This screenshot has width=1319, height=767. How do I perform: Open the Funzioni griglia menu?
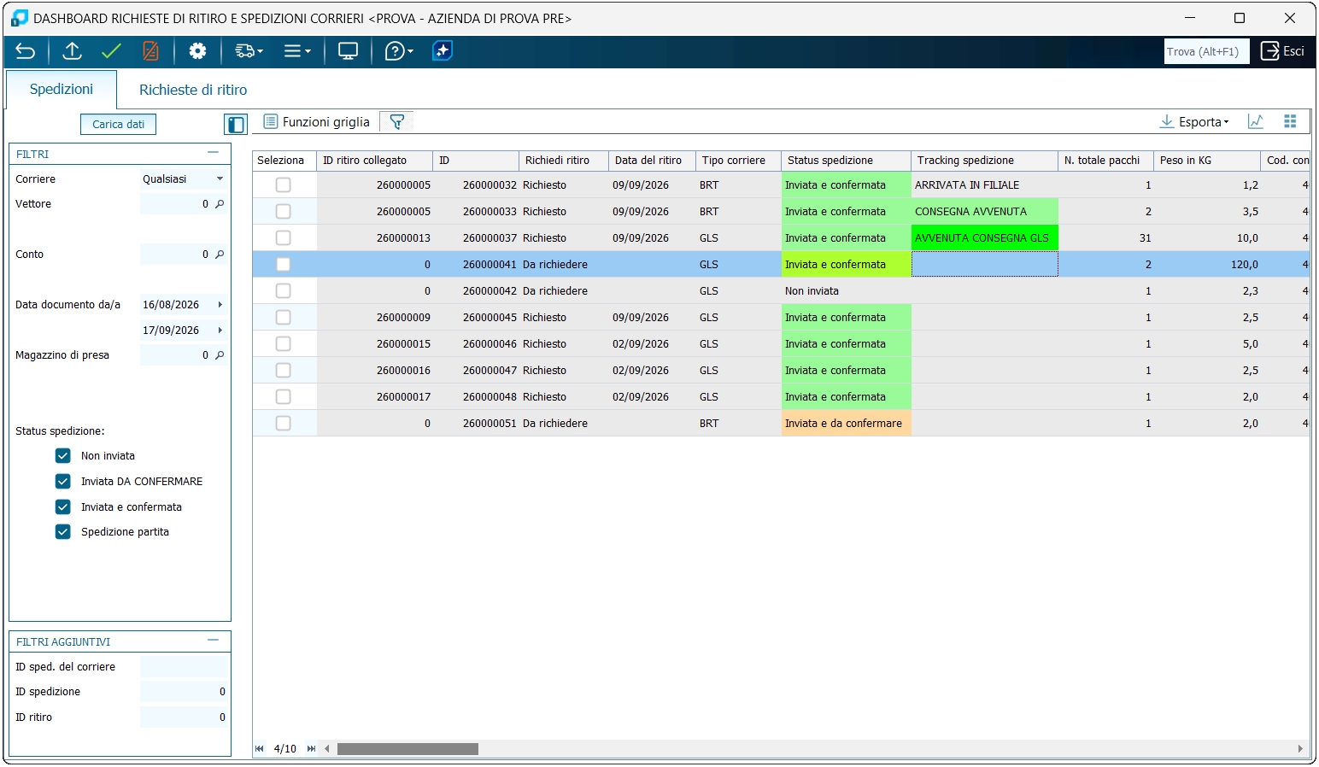click(x=317, y=122)
